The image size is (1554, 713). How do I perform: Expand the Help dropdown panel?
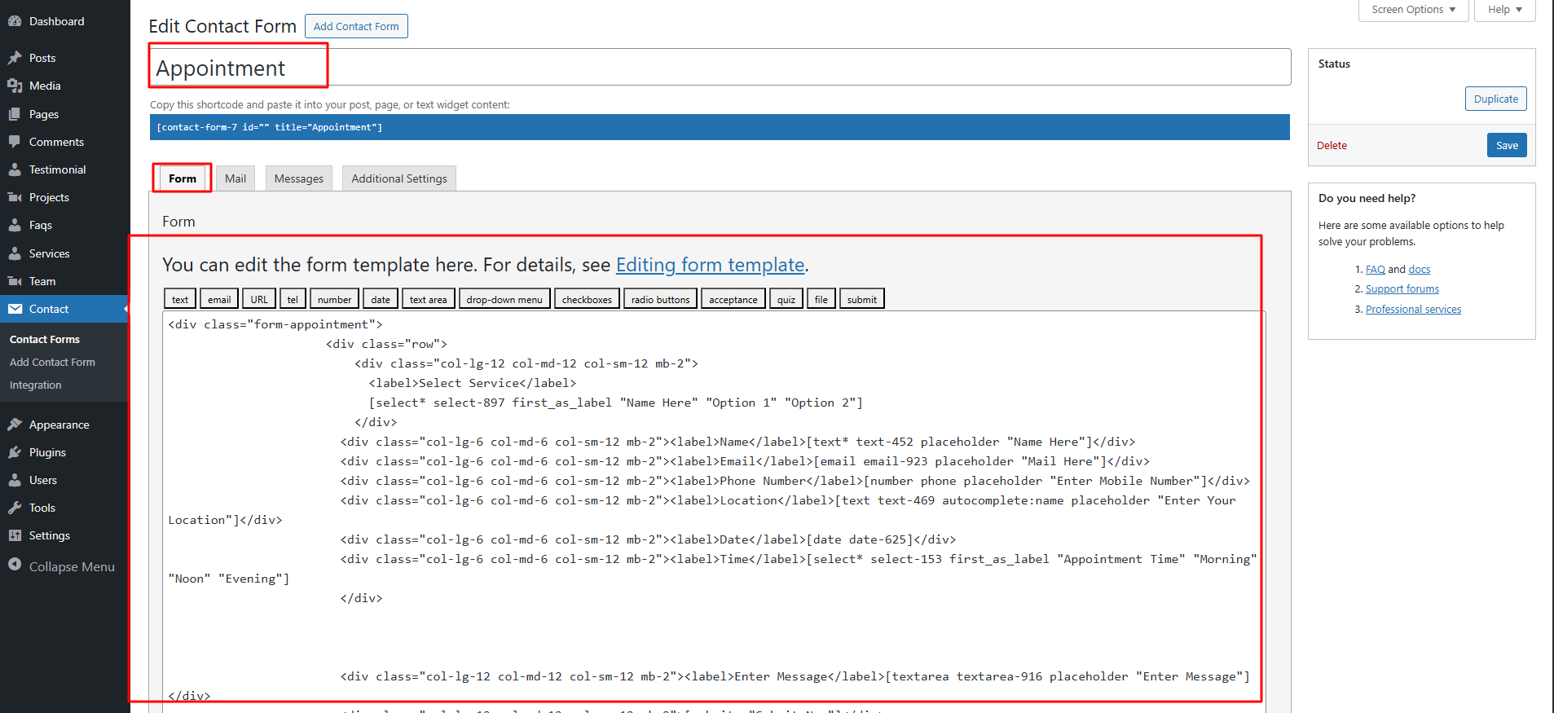pyautogui.click(x=1504, y=10)
